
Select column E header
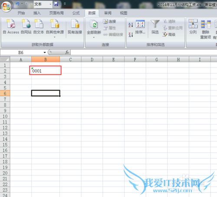pos(114,59)
